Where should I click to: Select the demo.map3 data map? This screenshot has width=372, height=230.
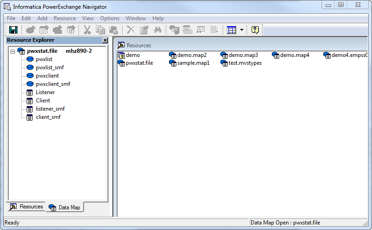[239, 55]
